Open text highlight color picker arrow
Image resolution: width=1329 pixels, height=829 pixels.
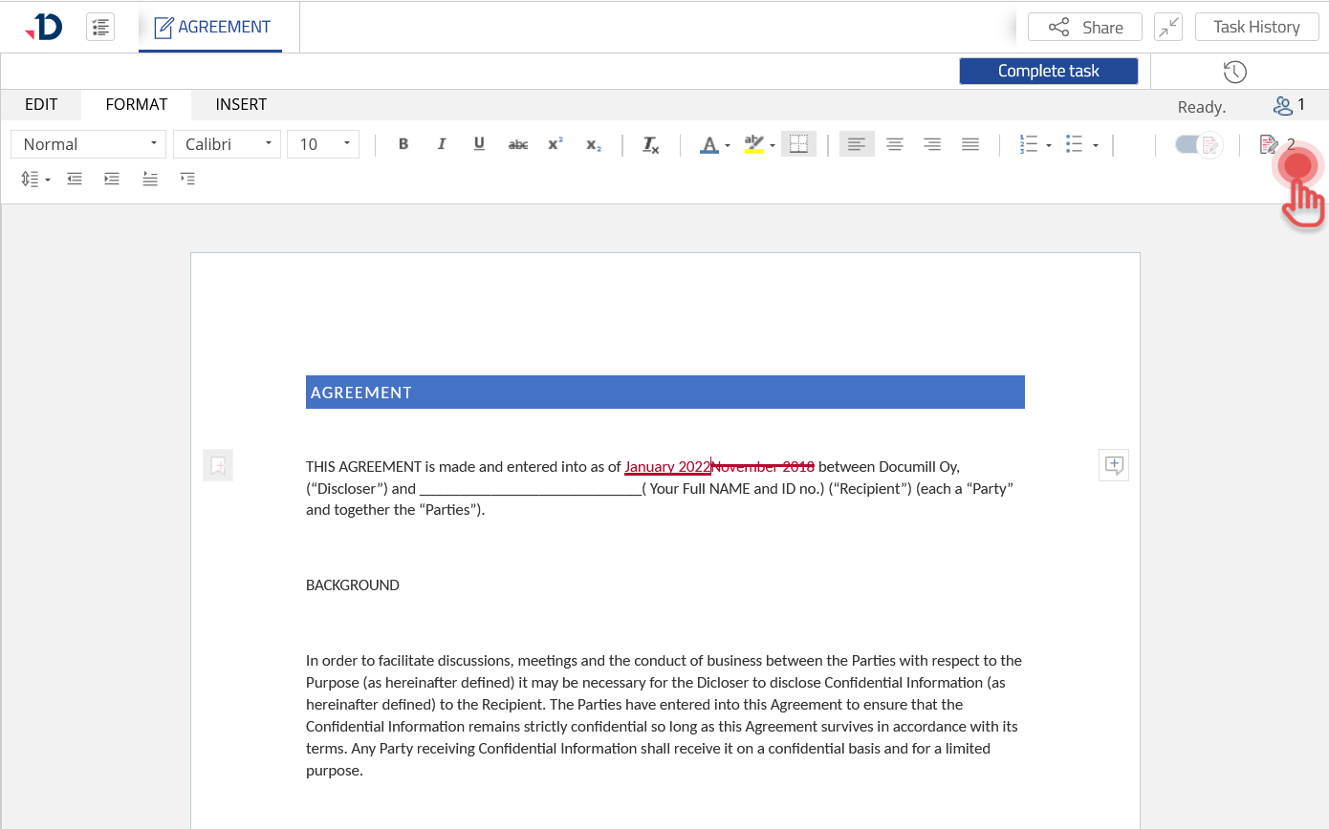773,146
